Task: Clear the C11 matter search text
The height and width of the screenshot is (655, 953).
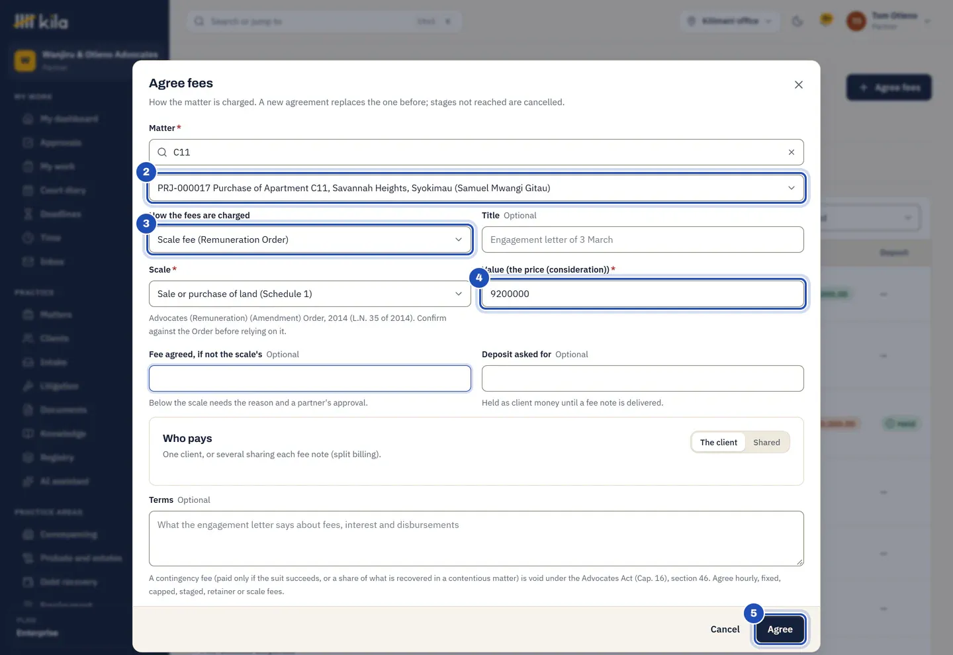Action: coord(791,152)
